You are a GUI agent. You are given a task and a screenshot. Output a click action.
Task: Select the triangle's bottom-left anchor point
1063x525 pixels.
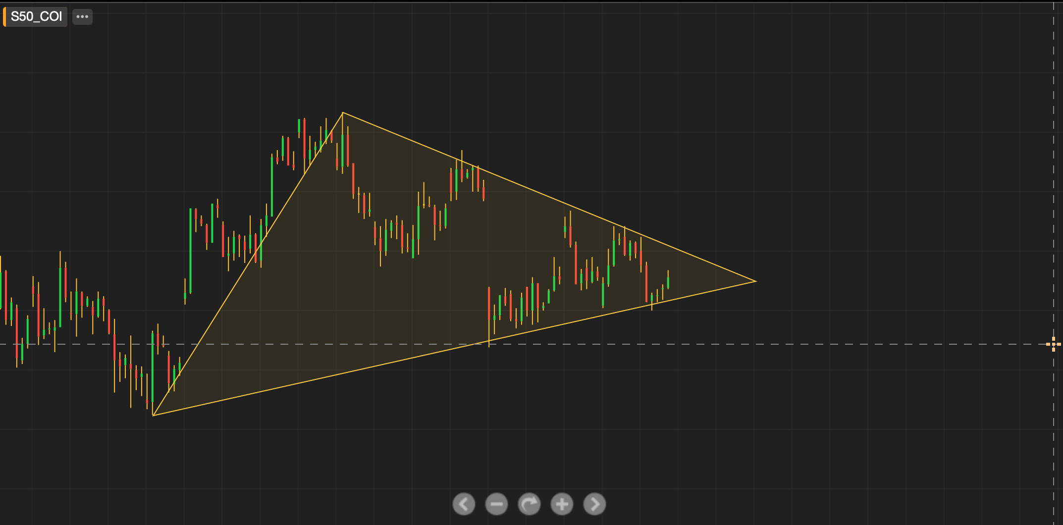coord(153,415)
